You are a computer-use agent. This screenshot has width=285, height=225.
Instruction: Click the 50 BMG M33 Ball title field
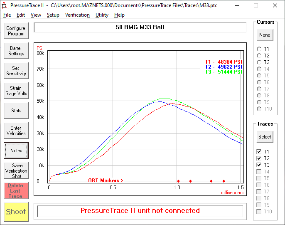[x=140, y=27]
